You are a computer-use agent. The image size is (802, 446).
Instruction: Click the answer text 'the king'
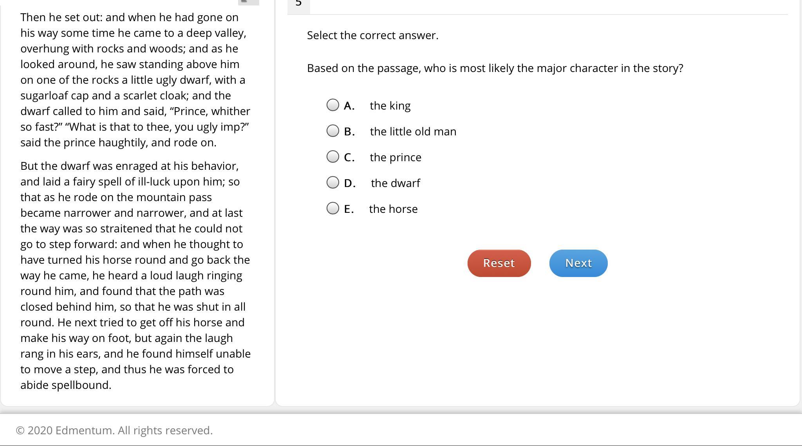pos(390,106)
